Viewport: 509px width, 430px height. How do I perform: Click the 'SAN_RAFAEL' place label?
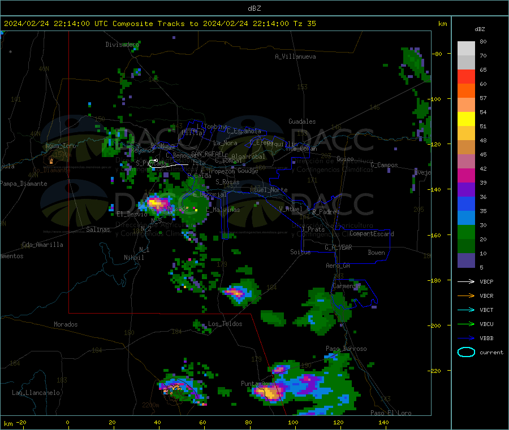(x=208, y=154)
